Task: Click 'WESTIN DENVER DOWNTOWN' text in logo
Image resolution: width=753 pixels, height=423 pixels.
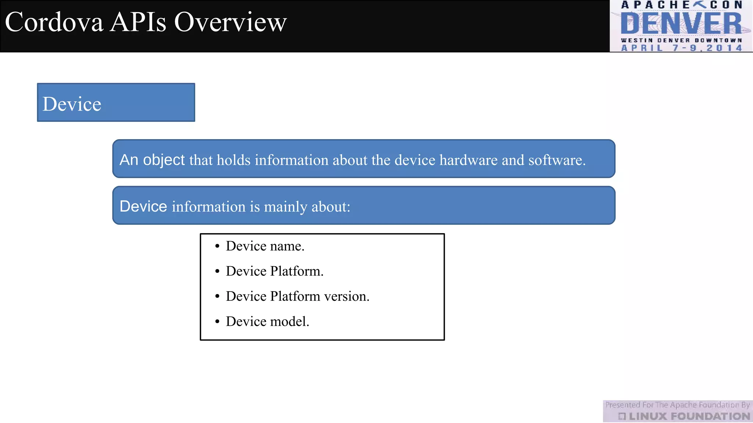Action: pyautogui.click(x=681, y=40)
